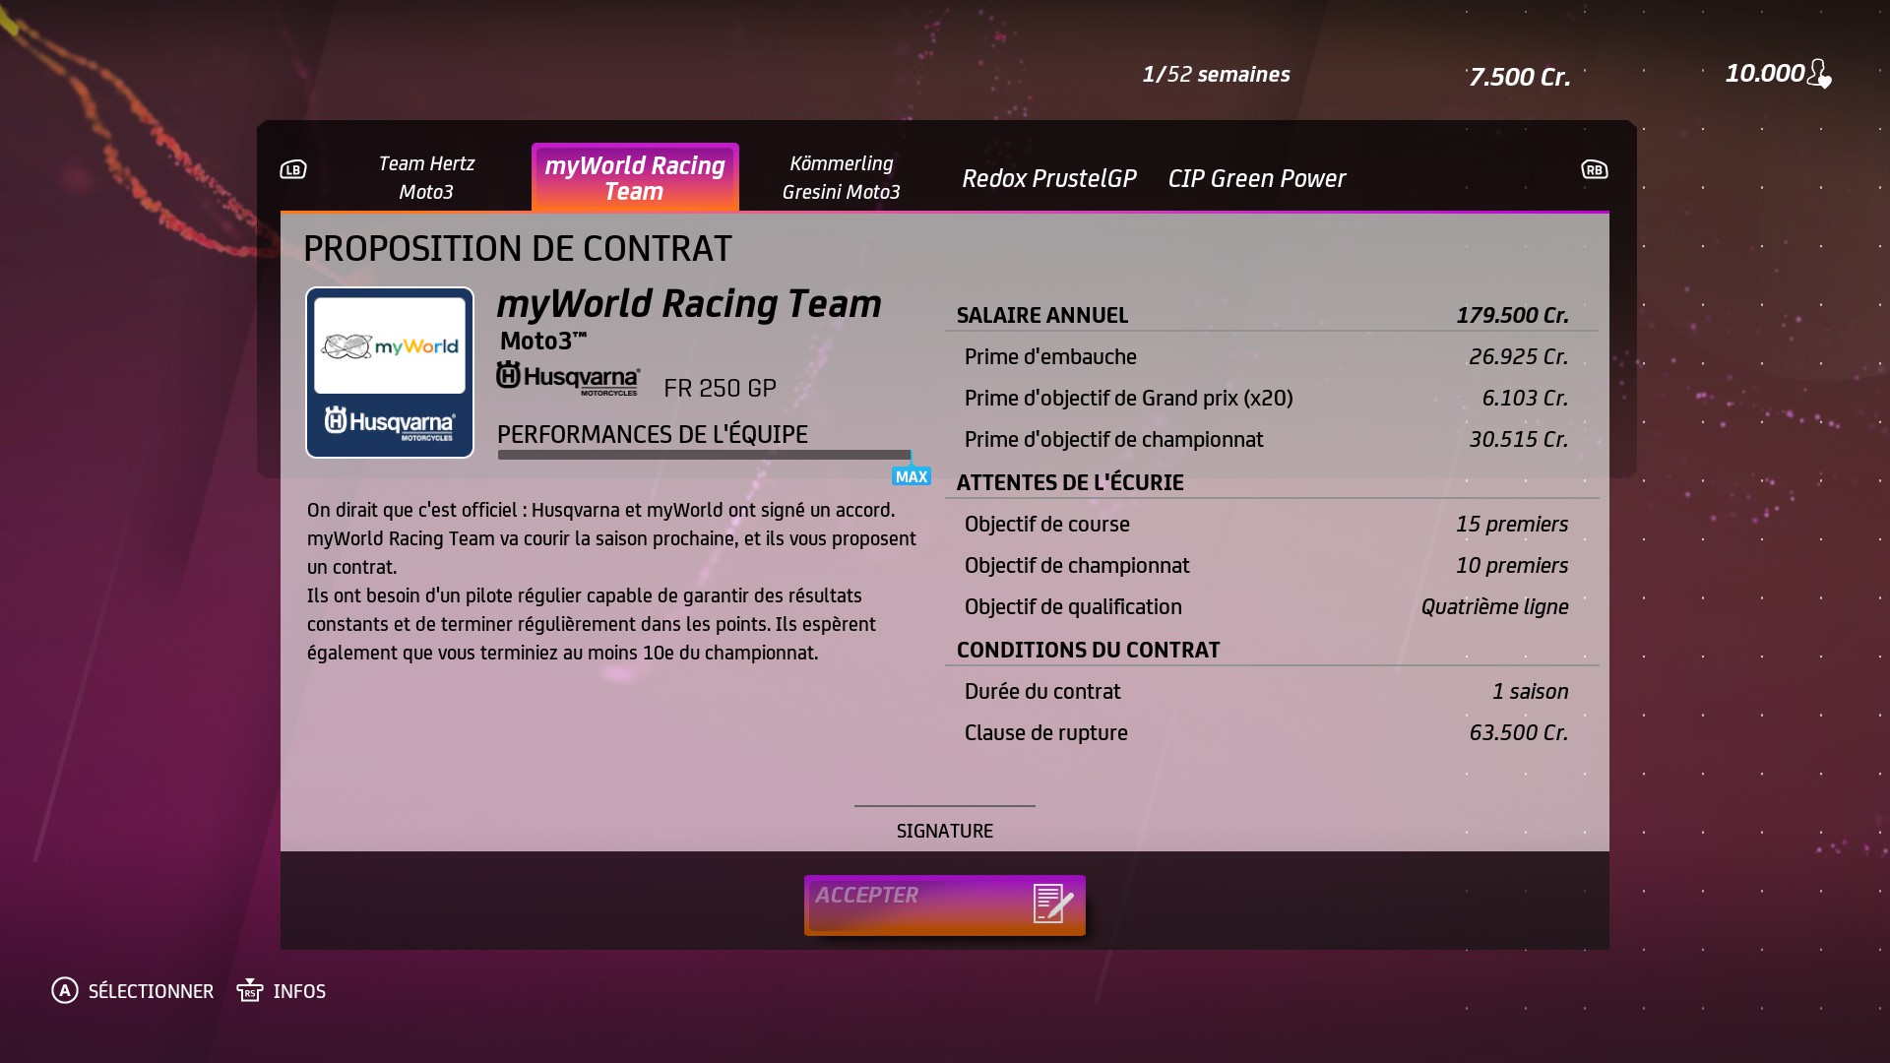The image size is (1890, 1063).
Task: Click the 6.103 Cr. value
Action: [x=1526, y=398]
